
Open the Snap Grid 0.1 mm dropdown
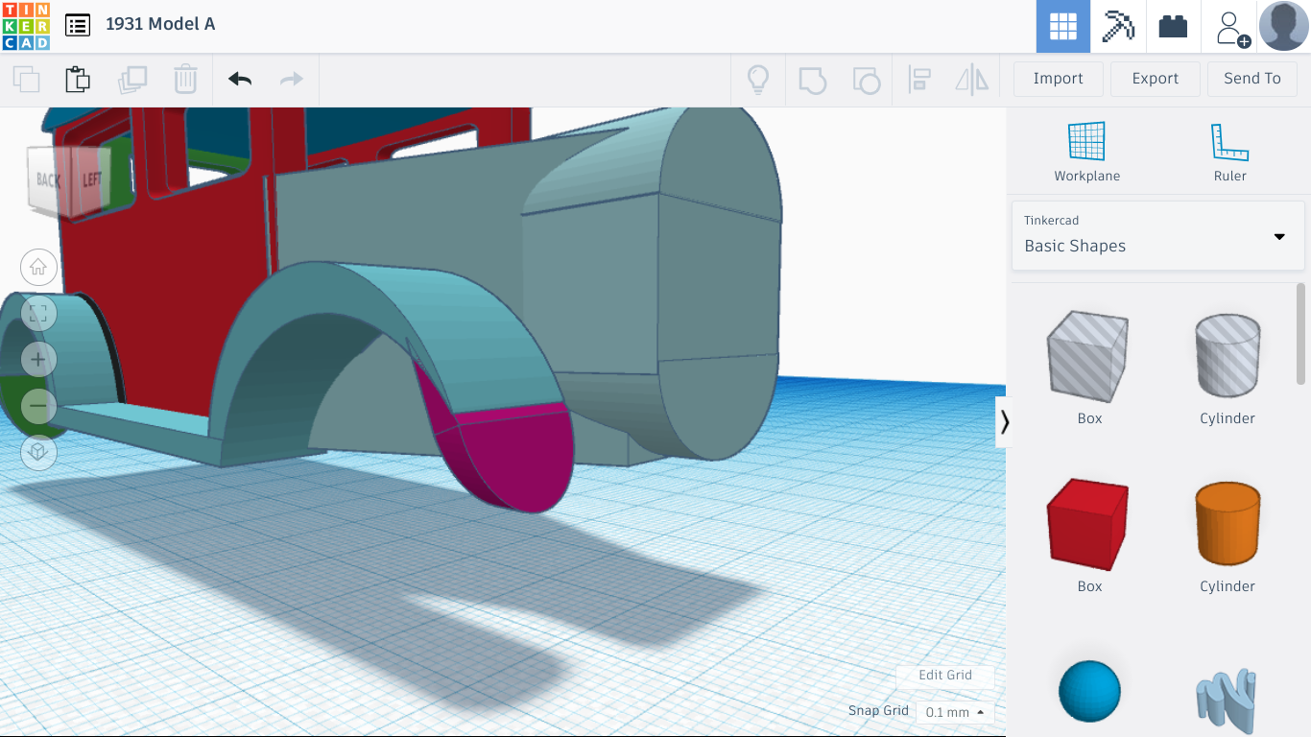tap(955, 712)
